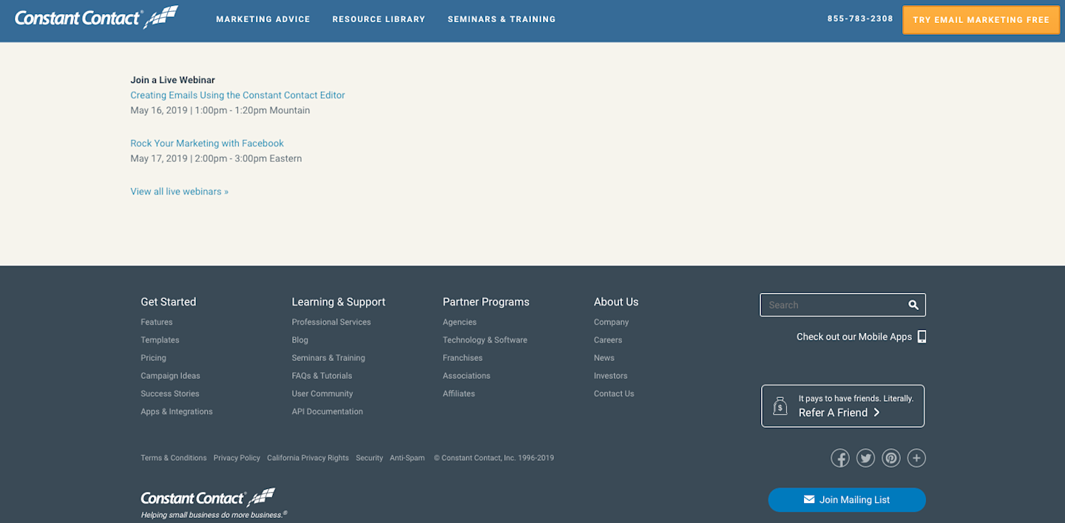The width and height of the screenshot is (1065, 523).
Task: Click Check out our Mobile Apps link
Action: pyautogui.click(x=854, y=337)
